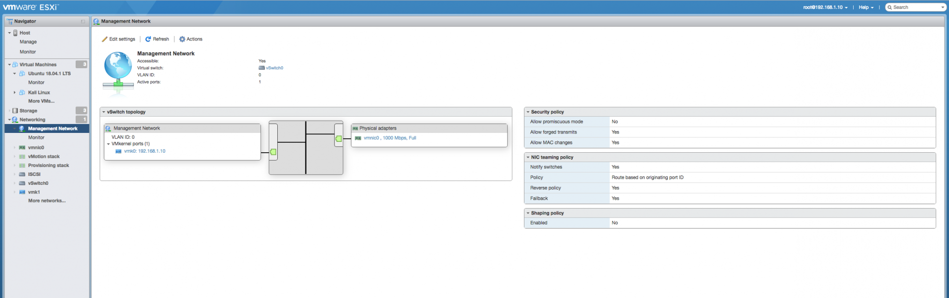Click the VMware ESXi logo
The width and height of the screenshot is (949, 298).
(31, 7)
